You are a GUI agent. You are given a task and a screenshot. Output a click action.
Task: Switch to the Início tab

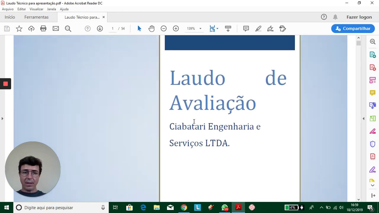(x=10, y=17)
